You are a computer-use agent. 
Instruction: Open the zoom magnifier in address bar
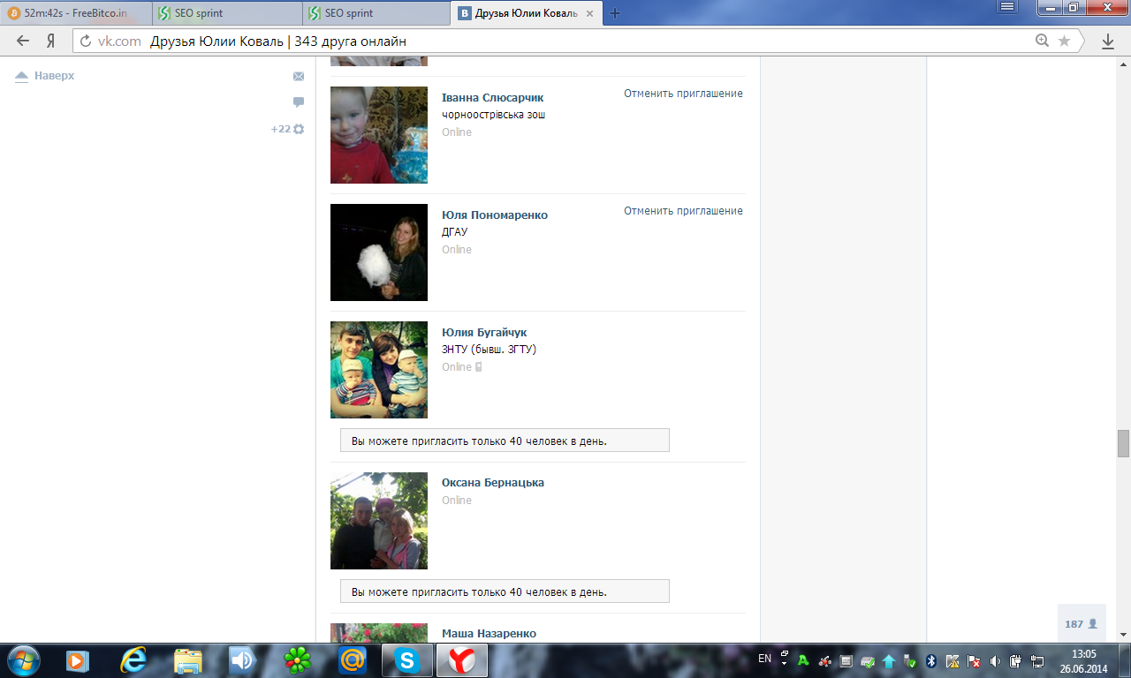[x=1043, y=41]
